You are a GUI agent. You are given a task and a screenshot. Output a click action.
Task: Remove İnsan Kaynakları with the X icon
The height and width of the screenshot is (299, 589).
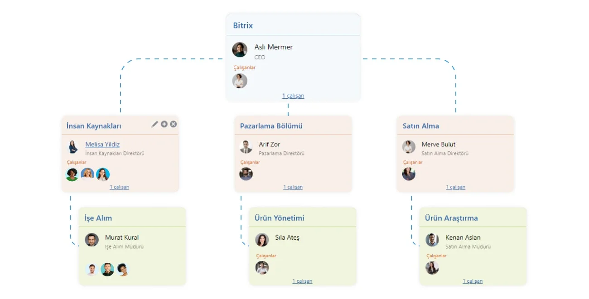point(174,124)
